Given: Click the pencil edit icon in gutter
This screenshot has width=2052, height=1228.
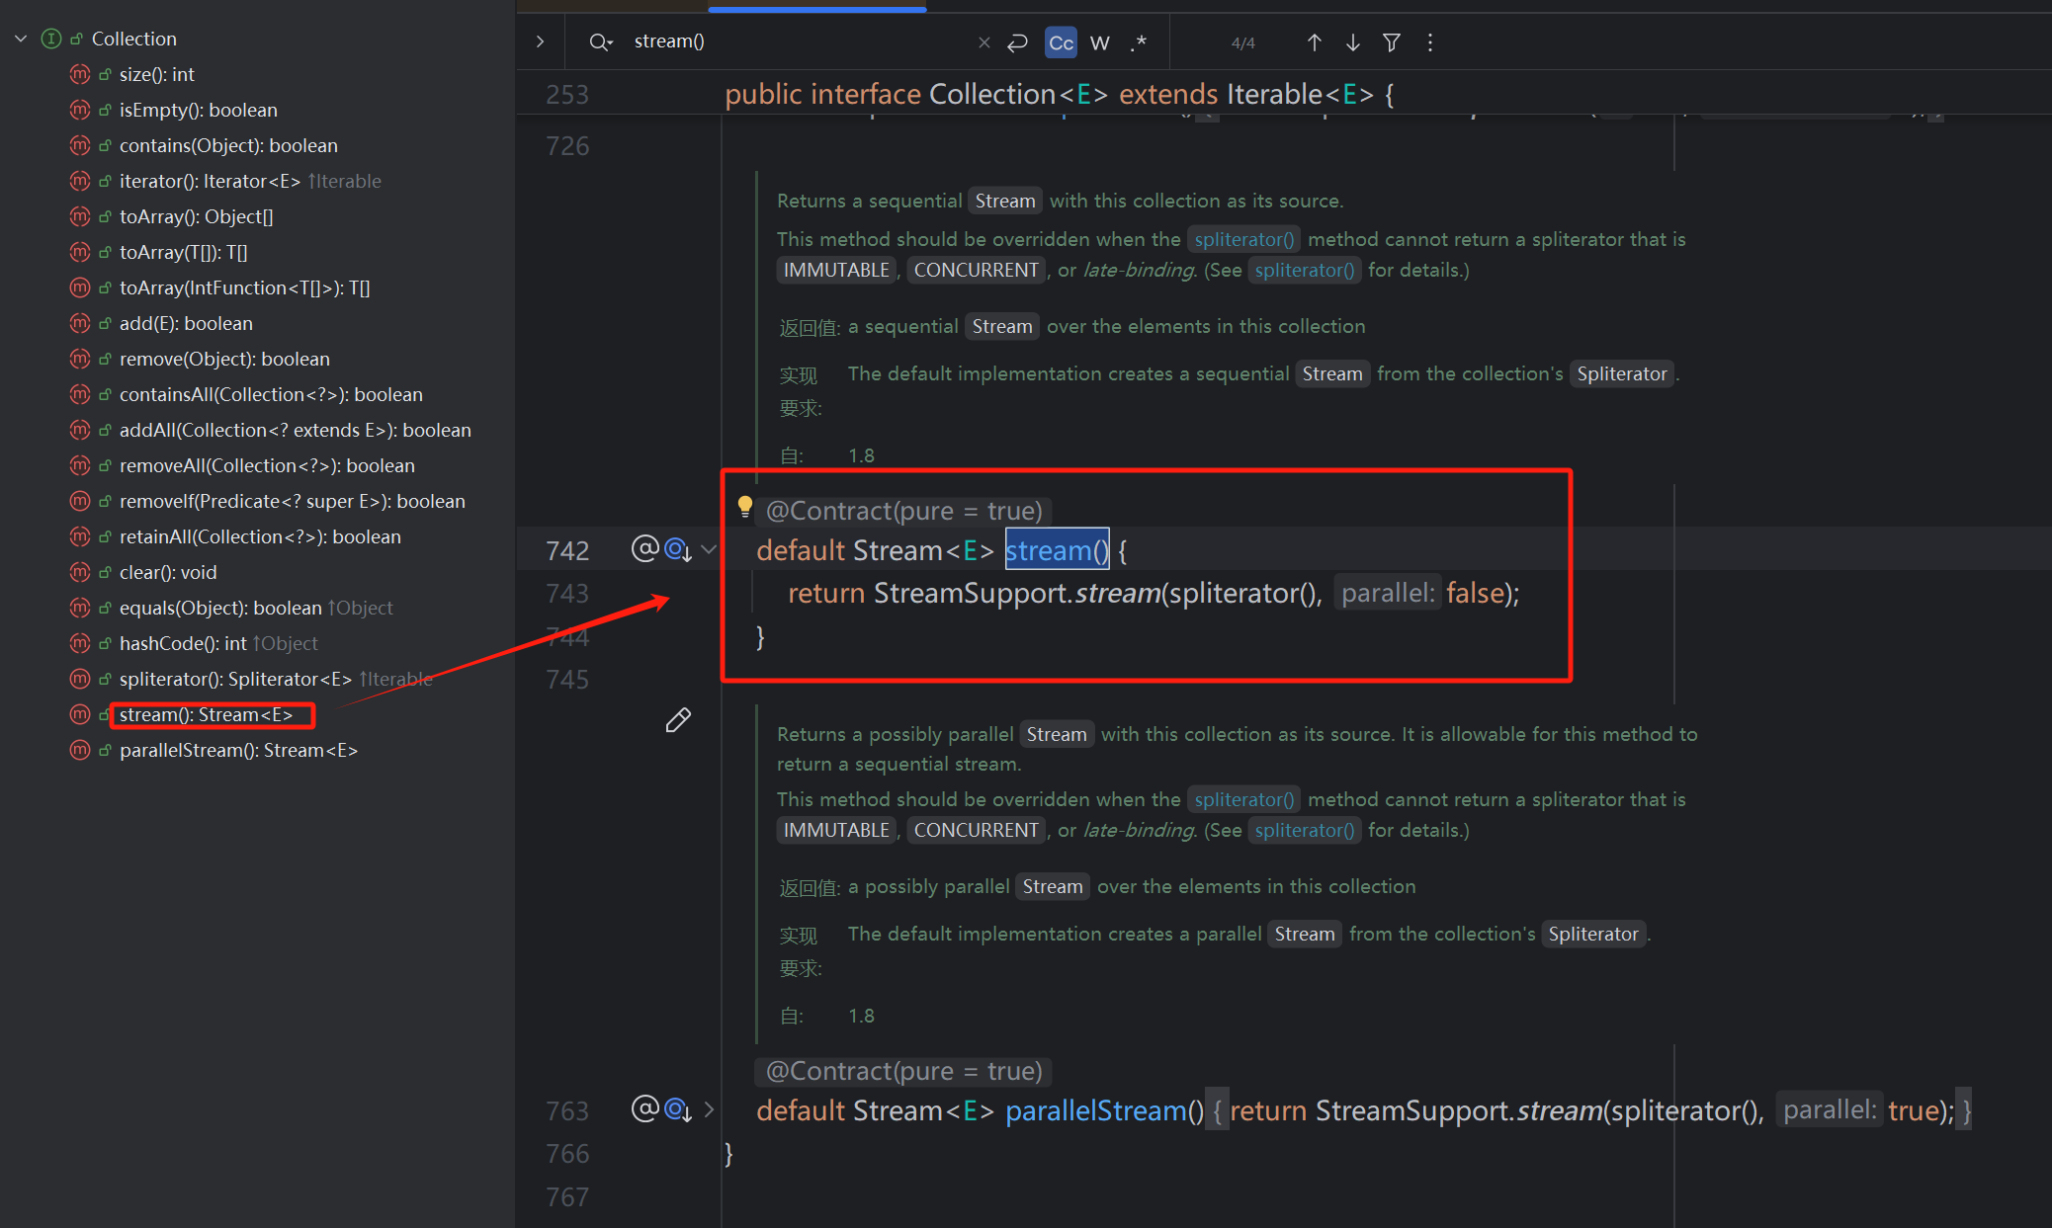Looking at the screenshot, I should 677,720.
